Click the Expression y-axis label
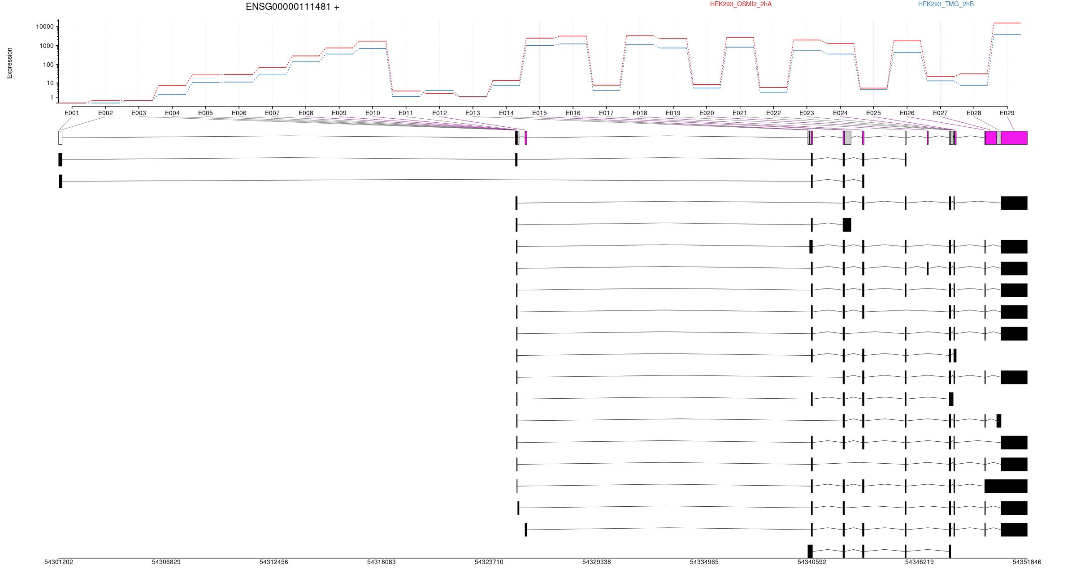This screenshot has width=1076, height=569. 9,63
